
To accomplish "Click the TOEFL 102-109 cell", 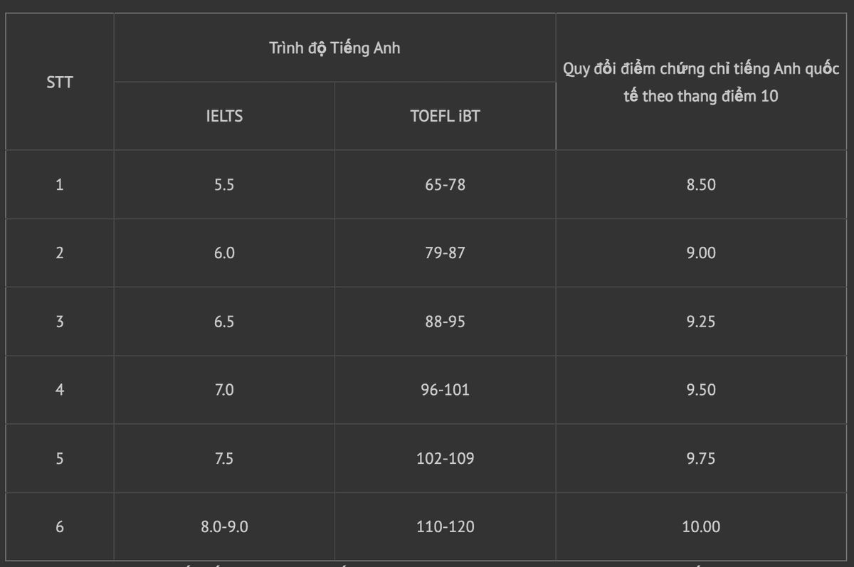I will (445, 459).
